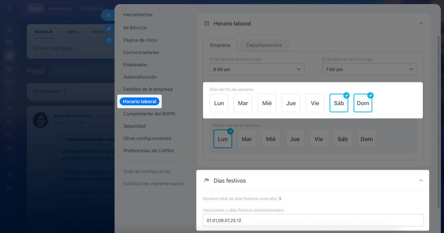The image size is (444, 233).
Task: Click the chat bubbles icon in left sidebar
Action: click(9, 42)
